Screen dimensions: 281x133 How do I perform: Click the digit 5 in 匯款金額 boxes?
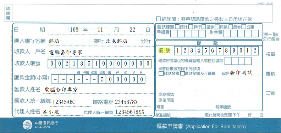102,79
